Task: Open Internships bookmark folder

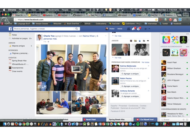Action: point(151,24)
